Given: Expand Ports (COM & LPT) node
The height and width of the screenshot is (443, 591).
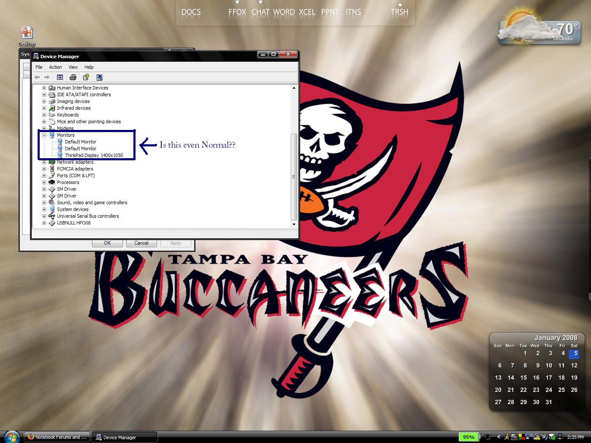Looking at the screenshot, I should (x=44, y=176).
